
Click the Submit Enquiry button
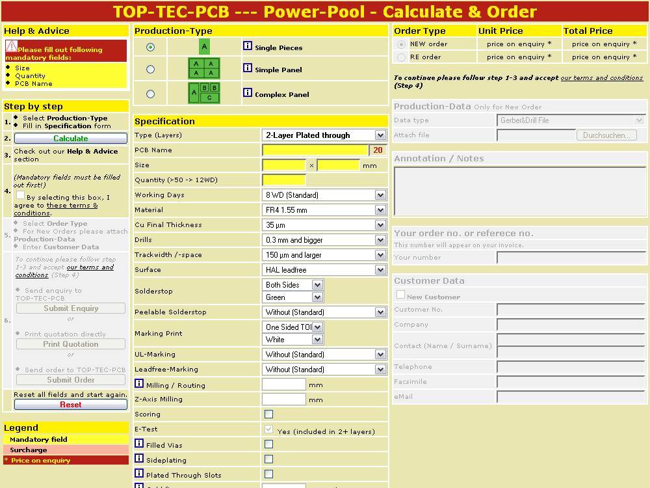pyautogui.click(x=71, y=308)
